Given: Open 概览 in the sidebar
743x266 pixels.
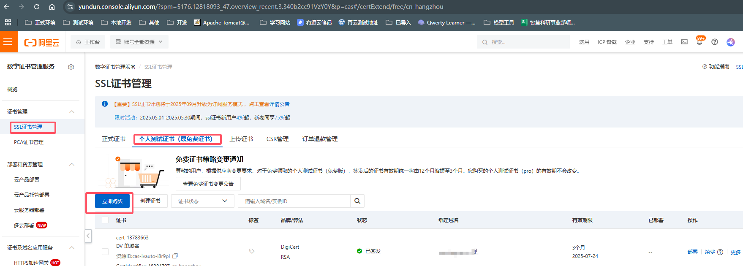Looking at the screenshot, I should click(x=12, y=90).
